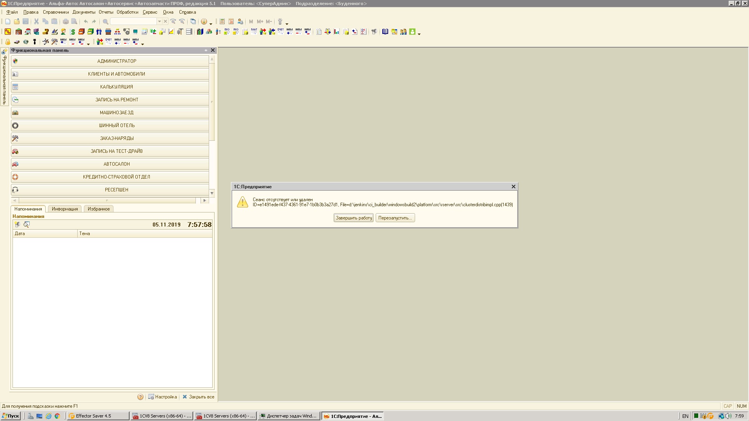Click the orange bell icon on the third toolbar
The width and height of the screenshot is (749, 421).
pos(8,42)
